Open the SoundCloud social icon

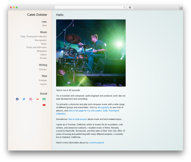click(37, 99)
